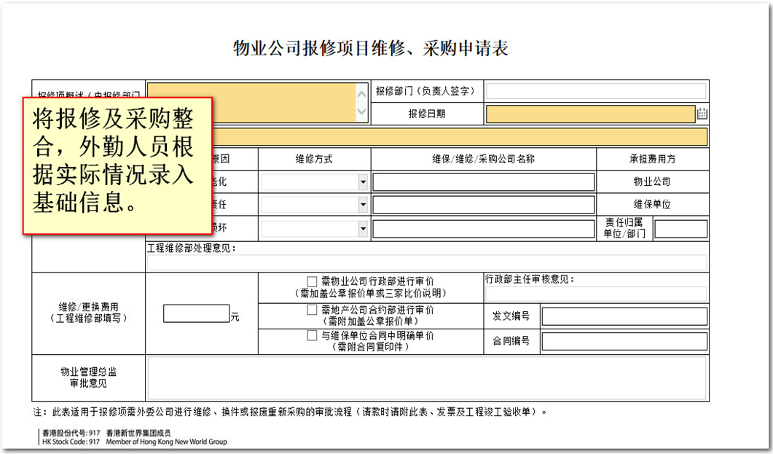This screenshot has width=773, height=454.
Task: Click the 维修方式 column header
Action: (314, 159)
